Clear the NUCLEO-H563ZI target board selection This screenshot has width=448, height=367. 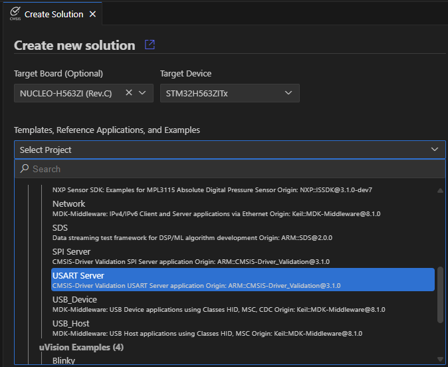[129, 93]
